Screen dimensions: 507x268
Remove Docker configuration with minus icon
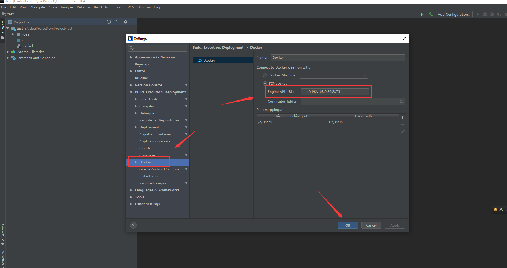coord(203,54)
